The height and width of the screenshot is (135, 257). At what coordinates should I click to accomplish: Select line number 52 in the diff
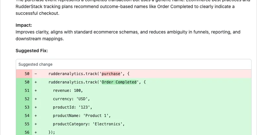27,99
